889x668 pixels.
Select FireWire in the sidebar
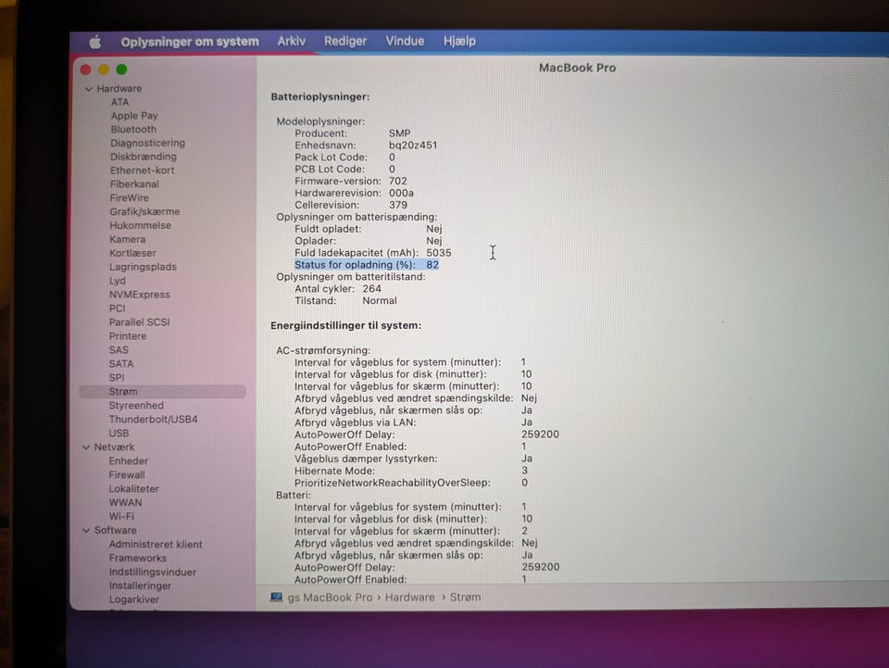[130, 198]
